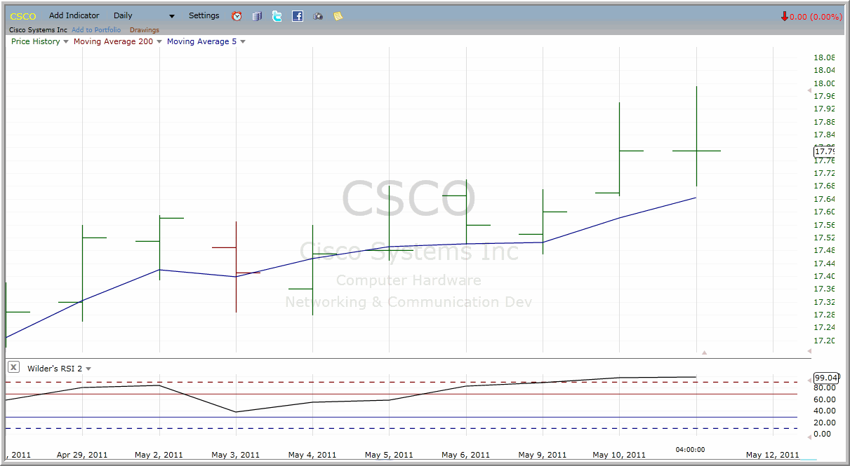Close the Wilder's RSI pane with X
850x466 pixels.
pyautogui.click(x=13, y=367)
